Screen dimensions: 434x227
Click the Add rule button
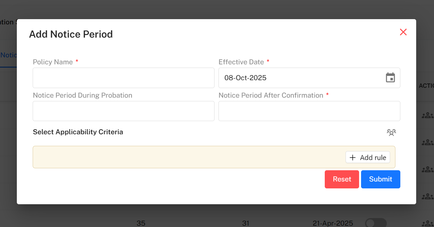368,157
